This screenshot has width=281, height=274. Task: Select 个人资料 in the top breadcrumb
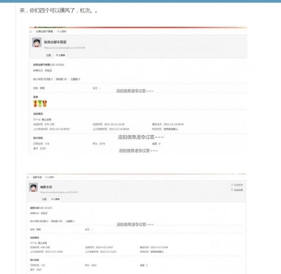63,31
